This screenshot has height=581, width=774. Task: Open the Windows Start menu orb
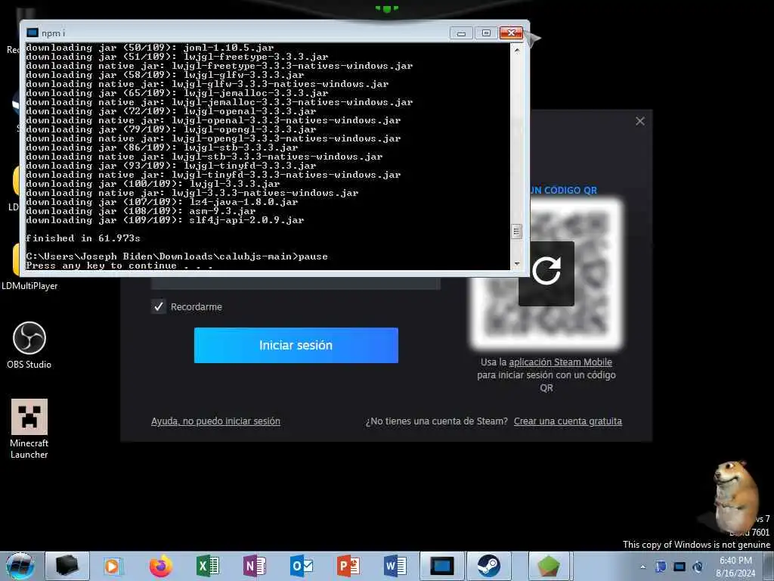click(x=20, y=566)
